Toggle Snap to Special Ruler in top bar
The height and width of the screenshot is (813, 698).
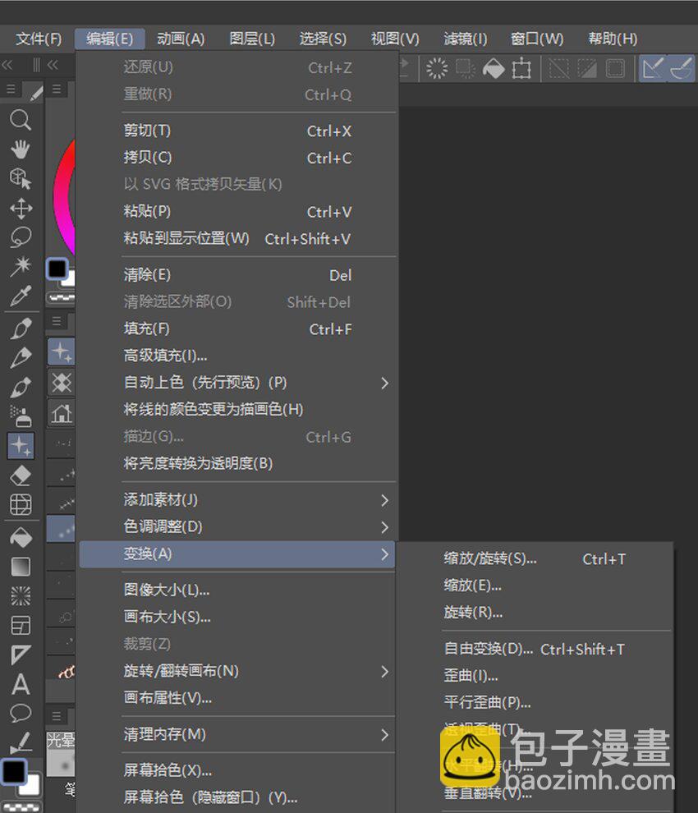click(x=682, y=69)
